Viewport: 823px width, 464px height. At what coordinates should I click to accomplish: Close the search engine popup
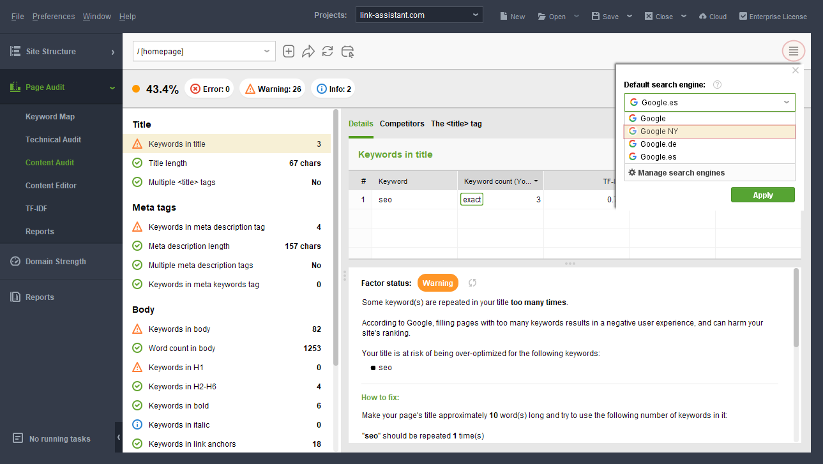coord(796,71)
